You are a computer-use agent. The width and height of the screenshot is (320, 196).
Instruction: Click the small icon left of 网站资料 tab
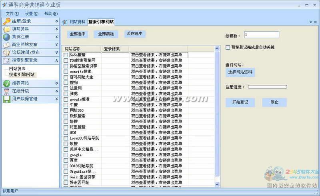click(x=65, y=22)
